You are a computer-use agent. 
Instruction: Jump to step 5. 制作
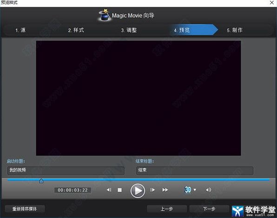pyautogui.click(x=235, y=30)
